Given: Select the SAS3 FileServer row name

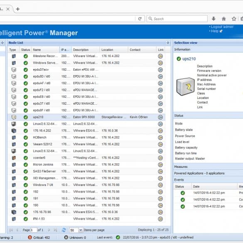Looking at the screenshot, I should (x=44, y=172).
